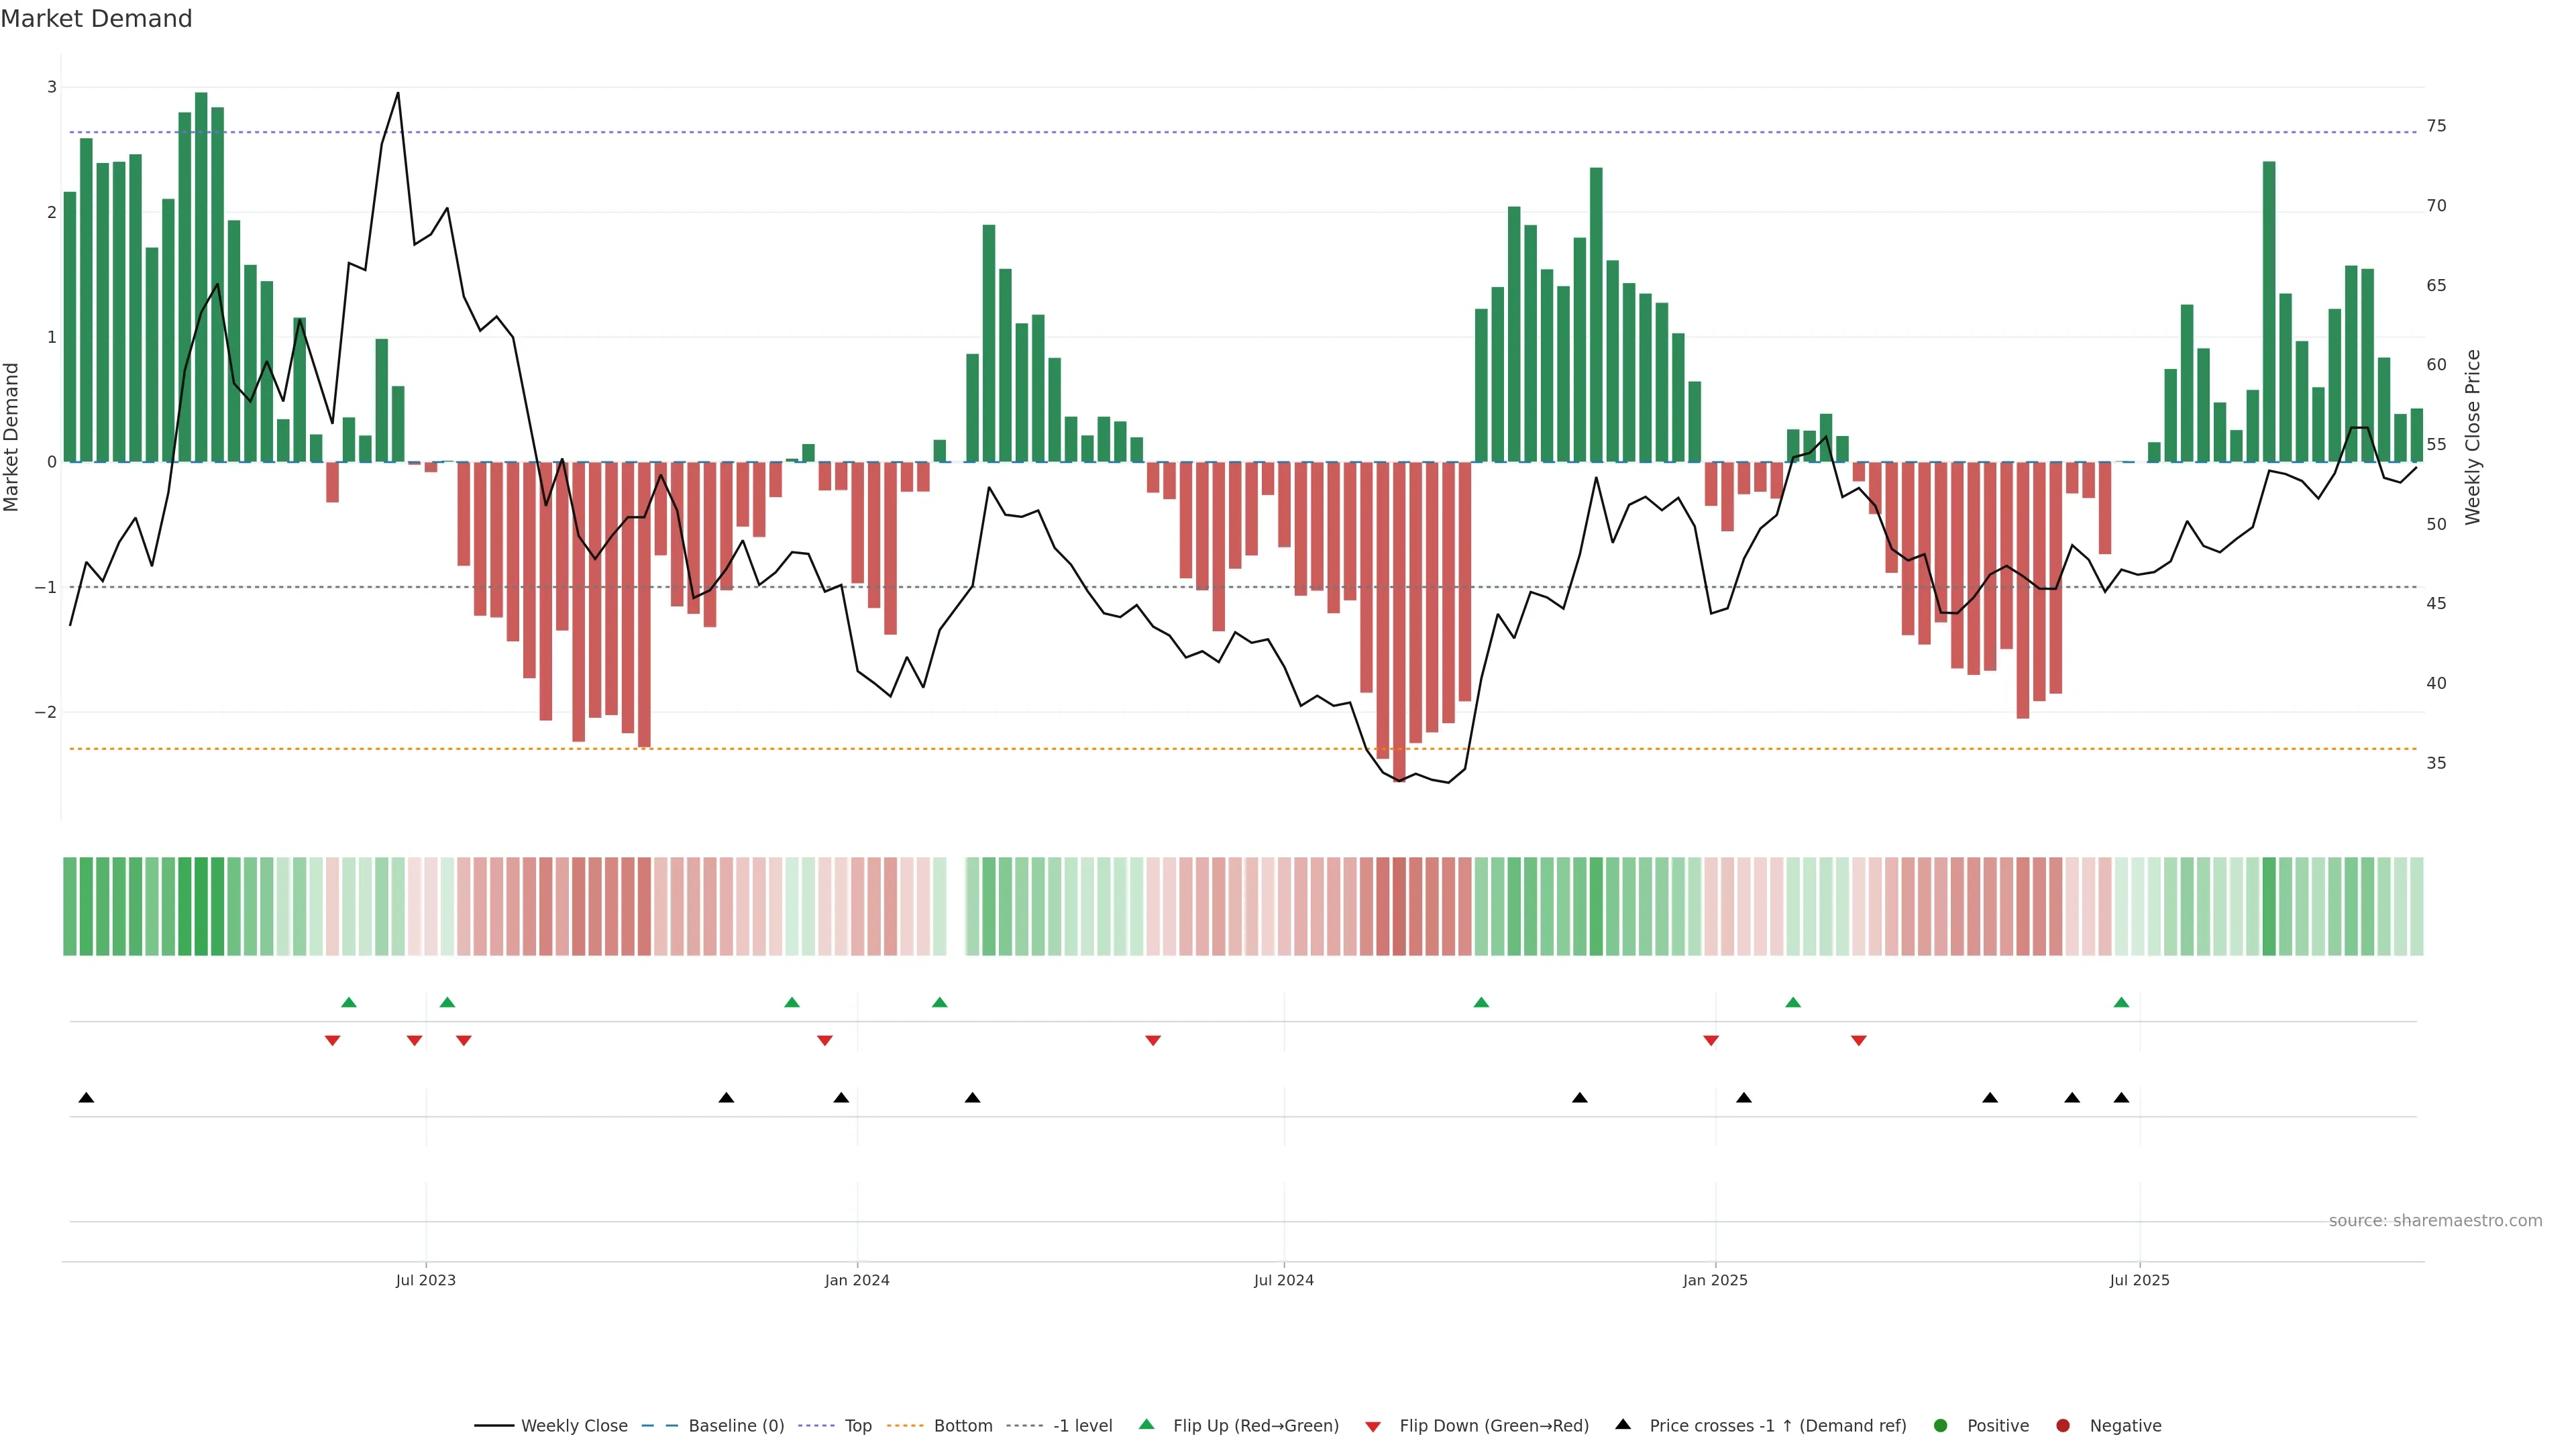Click black Price crosses -1 legend triangle
The image size is (2576, 1449).
coord(1623,1424)
